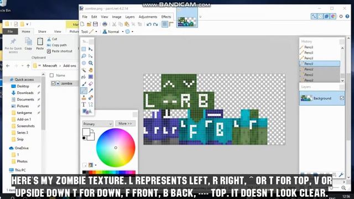This screenshot has width=354, height=199.
Task: Select the Ellipse Select tool
Action: [x=84, y=63]
